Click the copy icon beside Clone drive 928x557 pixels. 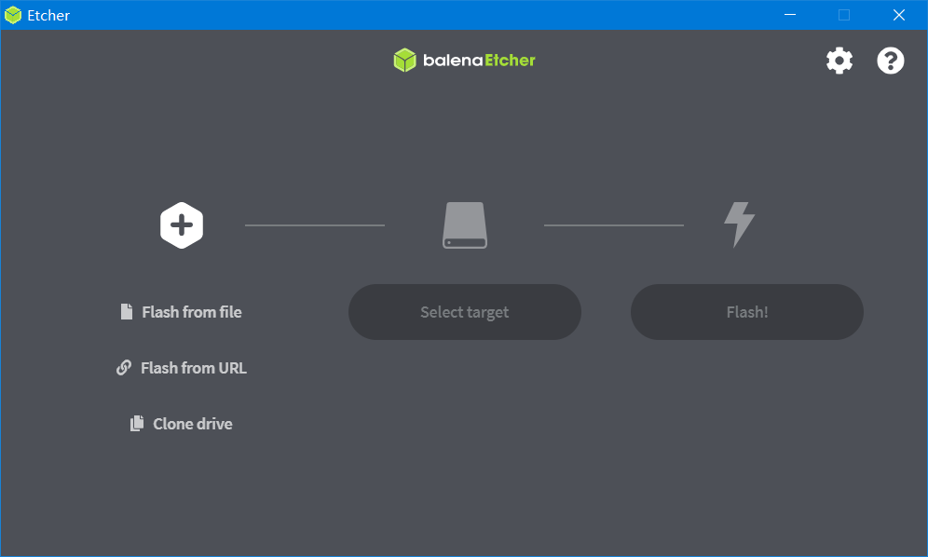point(137,424)
